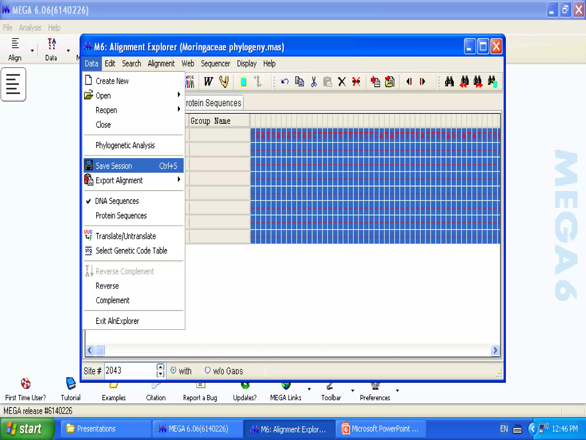586x440 pixels.
Task: Click the find motif binoculars icon
Action: point(450,82)
